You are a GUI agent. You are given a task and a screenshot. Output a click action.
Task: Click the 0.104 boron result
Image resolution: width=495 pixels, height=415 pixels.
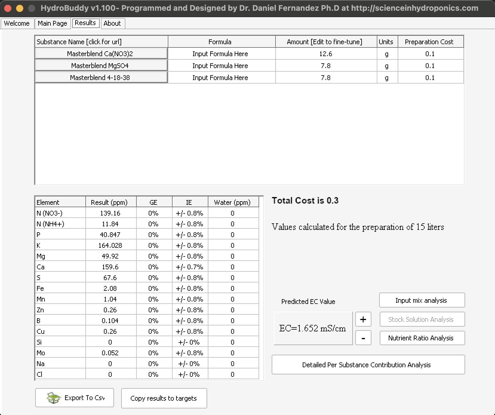(111, 321)
